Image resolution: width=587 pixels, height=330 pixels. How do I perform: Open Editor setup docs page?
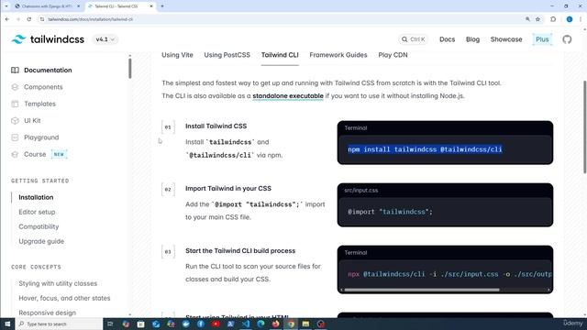37,212
